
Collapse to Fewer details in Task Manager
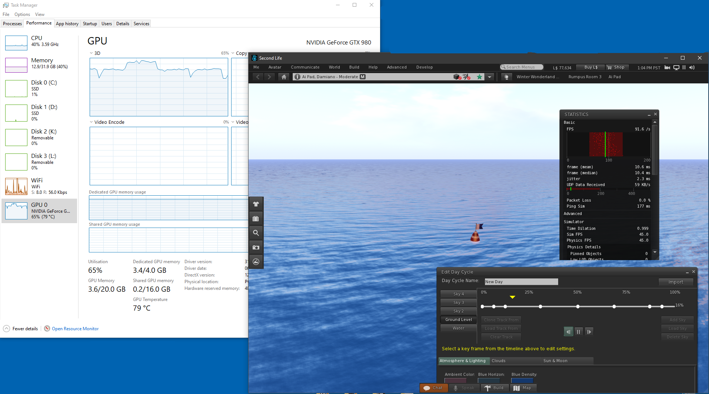[21, 329]
